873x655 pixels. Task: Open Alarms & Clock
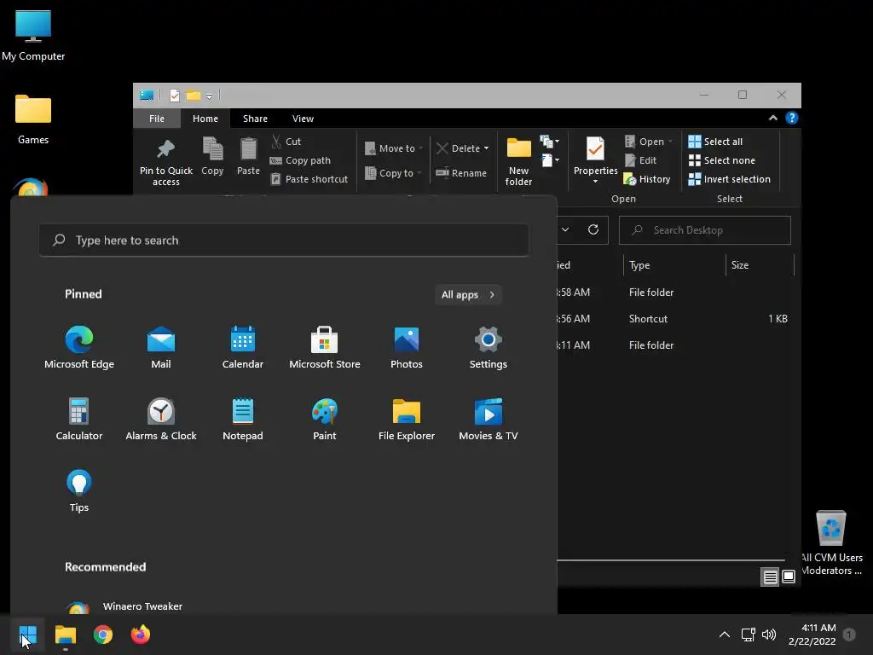pos(161,420)
